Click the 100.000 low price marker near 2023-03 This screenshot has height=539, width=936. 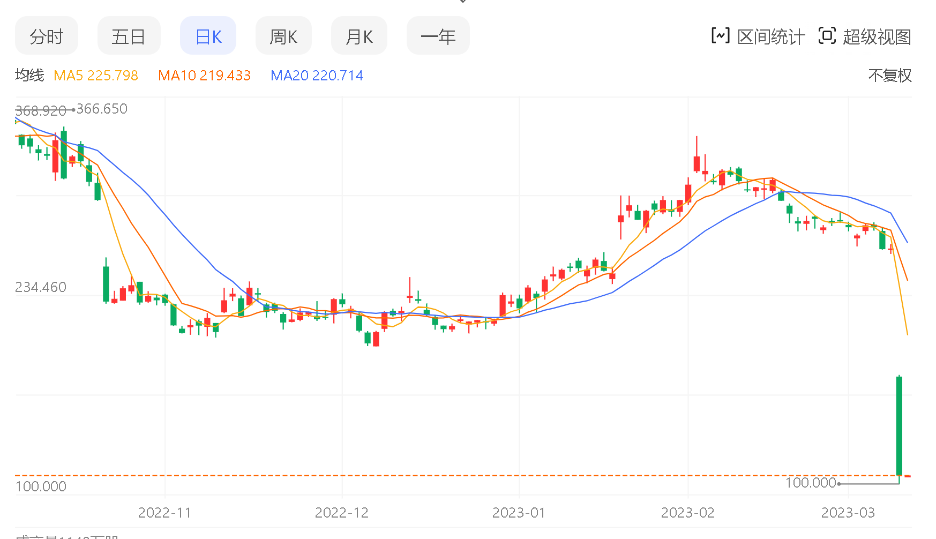[811, 483]
